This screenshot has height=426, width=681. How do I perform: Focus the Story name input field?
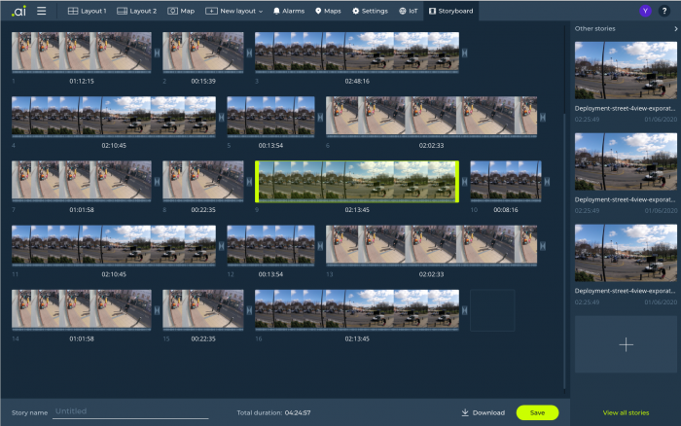tap(130, 411)
